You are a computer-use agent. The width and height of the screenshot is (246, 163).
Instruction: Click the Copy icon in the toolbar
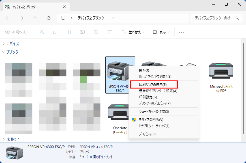point(55,32)
